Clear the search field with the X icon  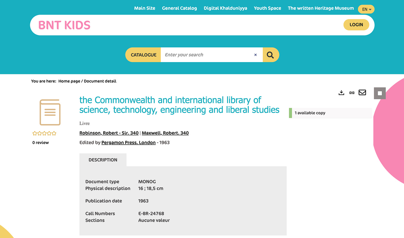point(256,55)
